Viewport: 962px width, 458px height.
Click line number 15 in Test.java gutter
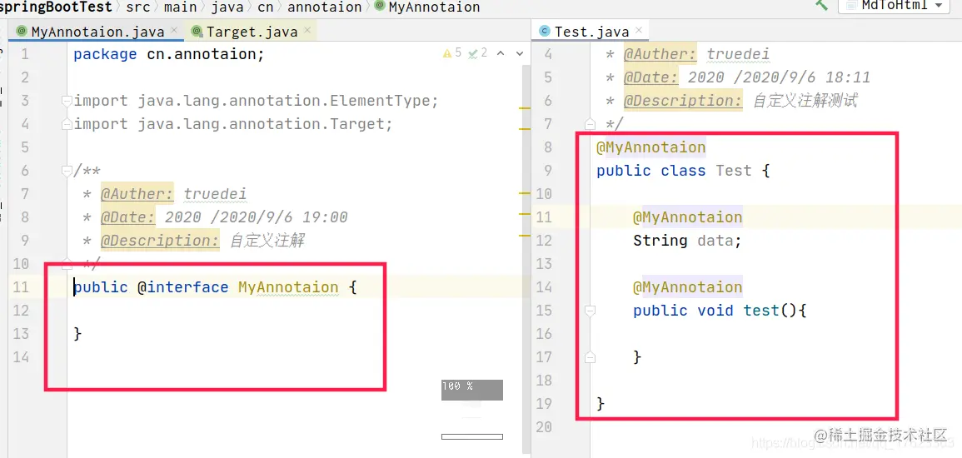(x=544, y=311)
